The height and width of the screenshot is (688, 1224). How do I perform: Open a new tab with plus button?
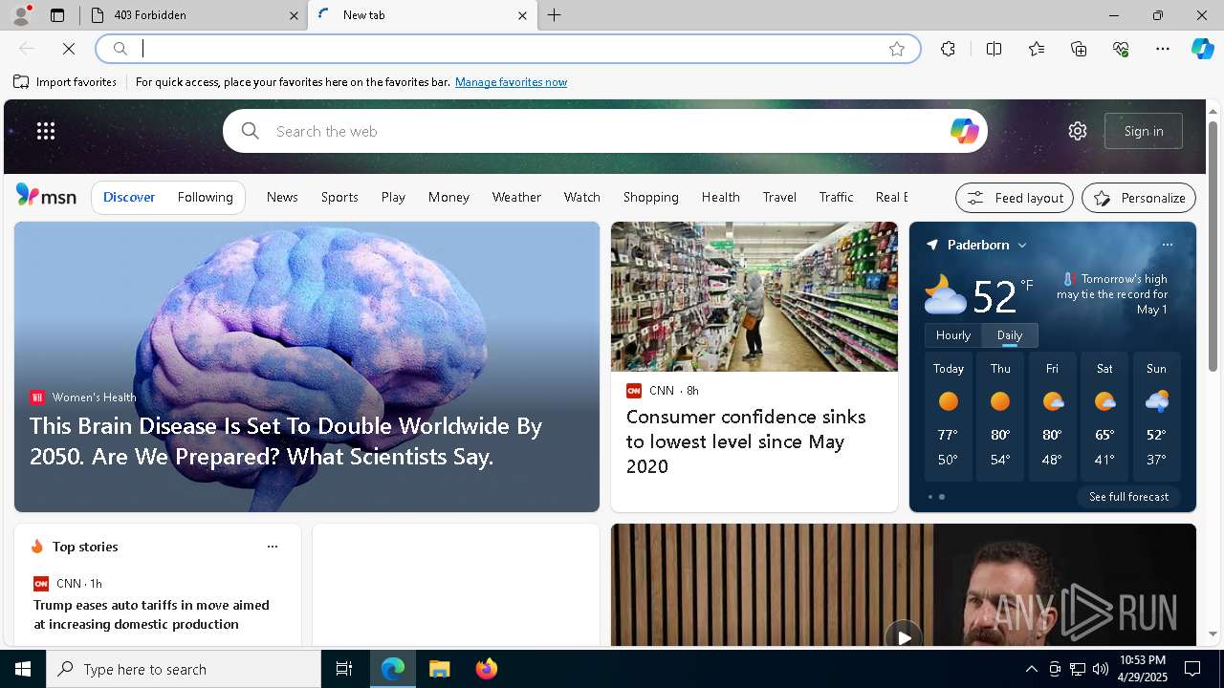click(x=555, y=15)
